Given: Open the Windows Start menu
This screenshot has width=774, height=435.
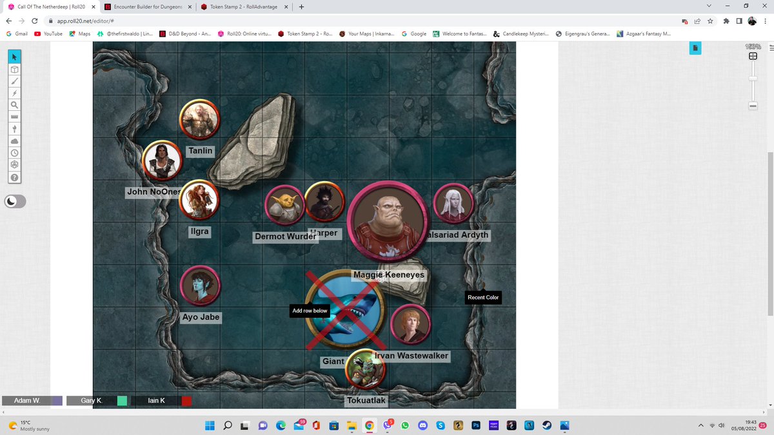Looking at the screenshot, I should click(x=210, y=425).
